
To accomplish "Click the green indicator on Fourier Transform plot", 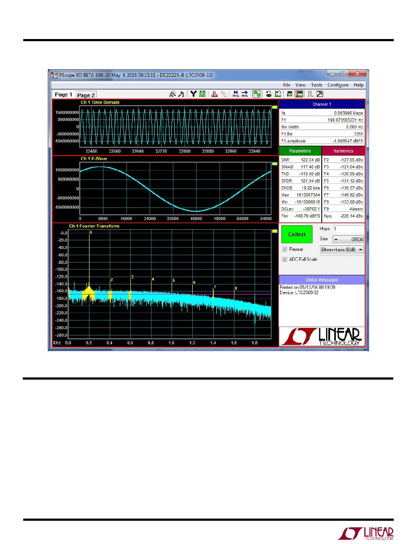I will click(275, 231).
